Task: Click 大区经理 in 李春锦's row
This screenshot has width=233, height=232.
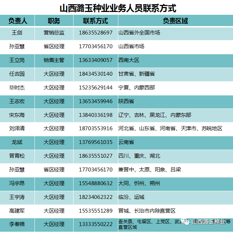Action: coord(54,224)
